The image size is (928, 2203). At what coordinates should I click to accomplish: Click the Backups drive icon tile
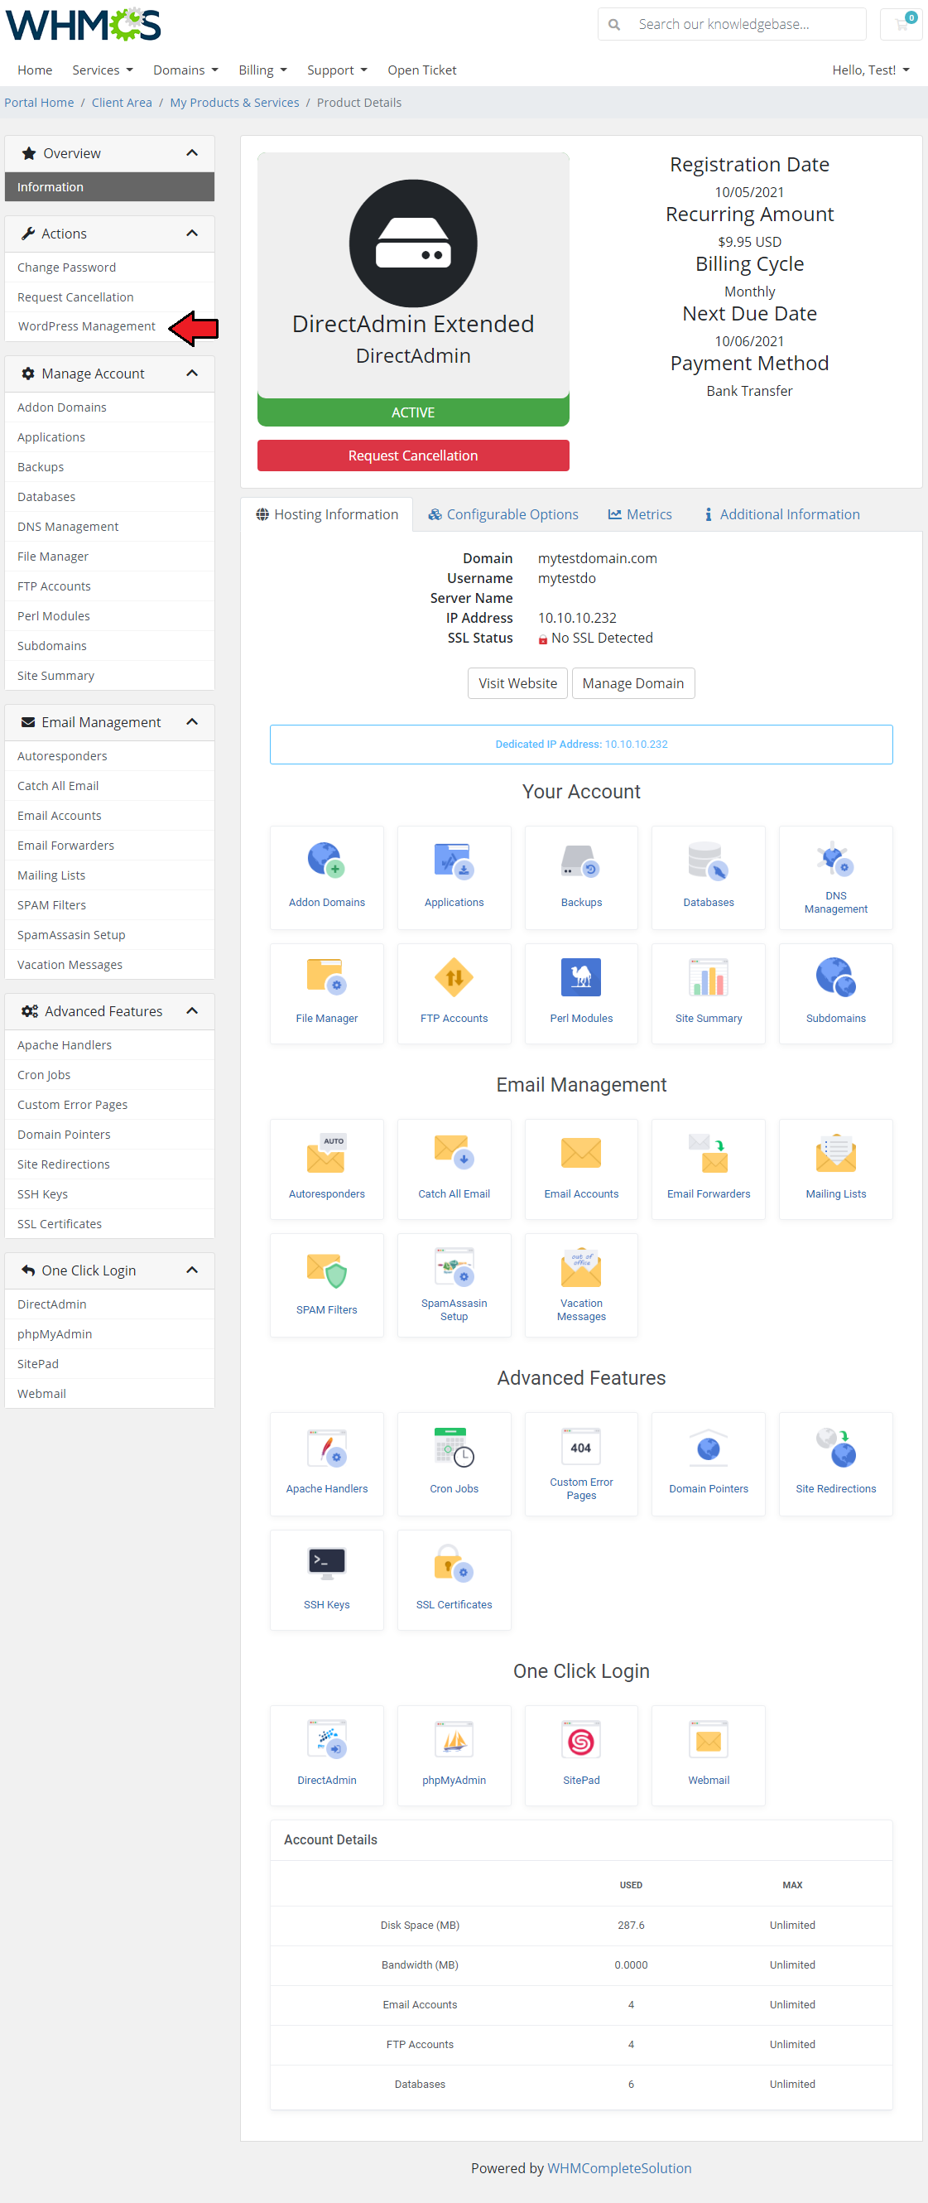(x=581, y=877)
